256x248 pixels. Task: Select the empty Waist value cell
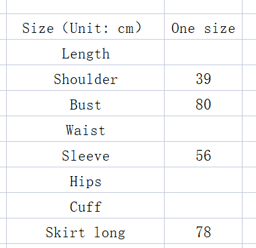[203, 129]
